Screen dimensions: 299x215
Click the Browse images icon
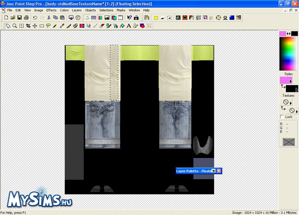pyautogui.click(x=146, y=18)
